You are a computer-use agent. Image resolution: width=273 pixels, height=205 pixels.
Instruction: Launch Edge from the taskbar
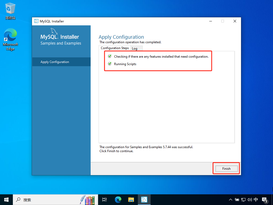[118, 200]
